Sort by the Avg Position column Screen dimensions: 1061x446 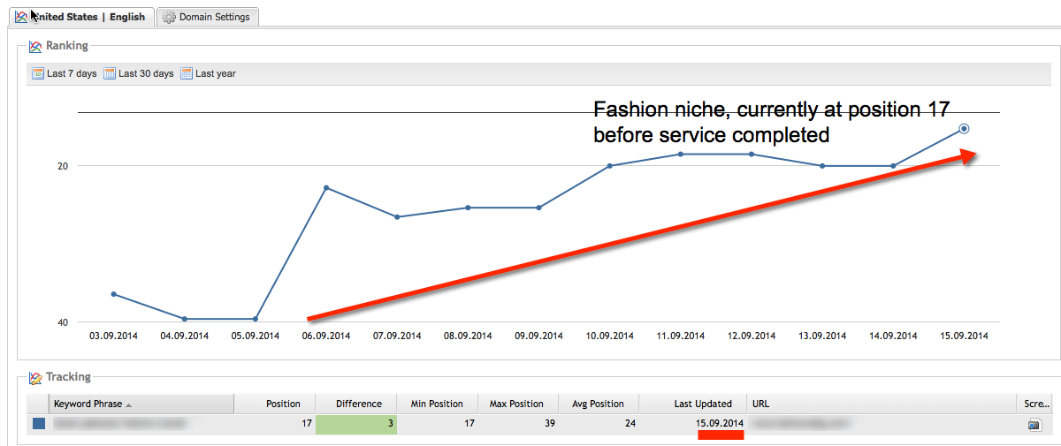point(597,404)
